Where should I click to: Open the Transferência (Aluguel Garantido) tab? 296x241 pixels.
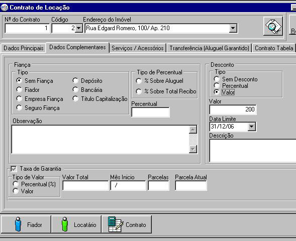pos(209,48)
